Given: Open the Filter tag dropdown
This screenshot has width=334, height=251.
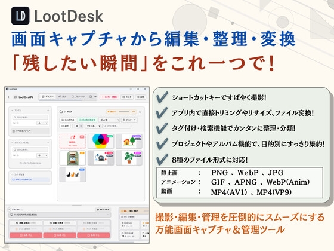Looking at the screenshot, I should (x=129, y=120).
